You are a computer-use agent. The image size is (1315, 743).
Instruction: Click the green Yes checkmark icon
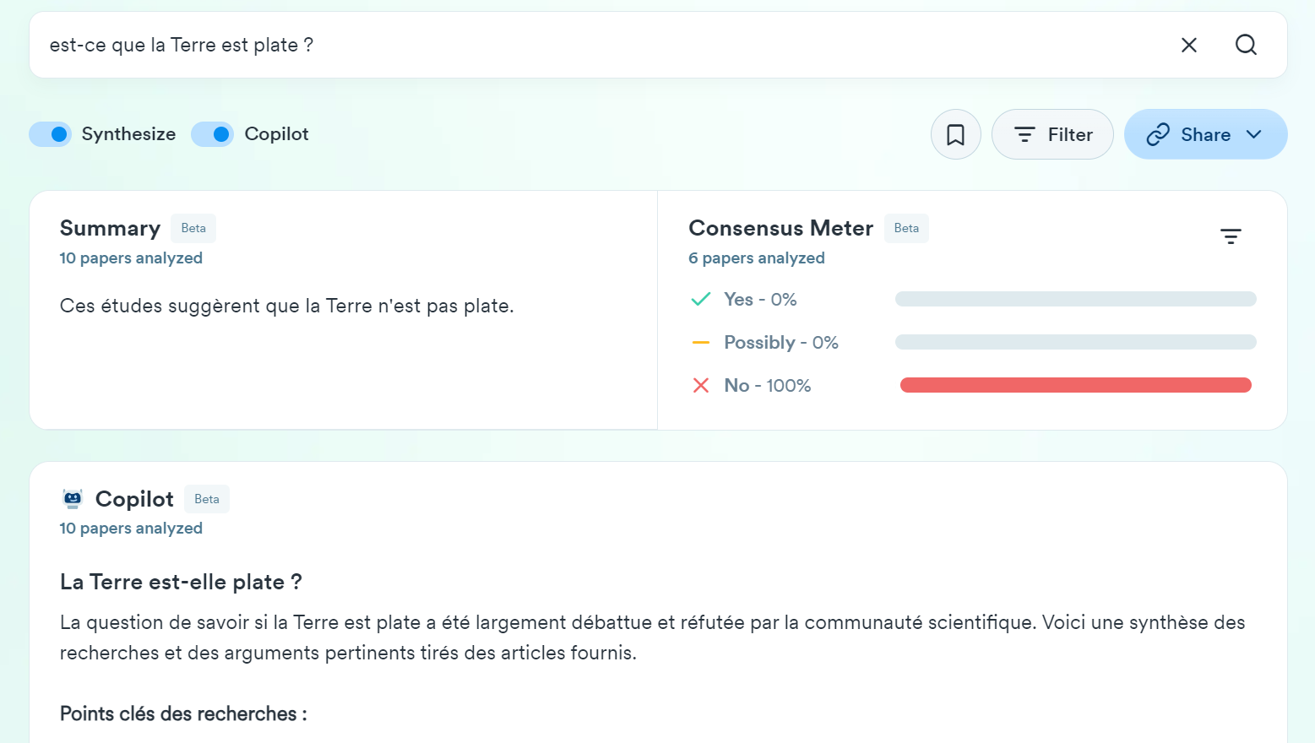click(701, 299)
